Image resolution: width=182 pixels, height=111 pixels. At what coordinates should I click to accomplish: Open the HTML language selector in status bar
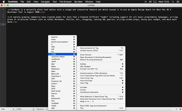[x=25, y=109]
